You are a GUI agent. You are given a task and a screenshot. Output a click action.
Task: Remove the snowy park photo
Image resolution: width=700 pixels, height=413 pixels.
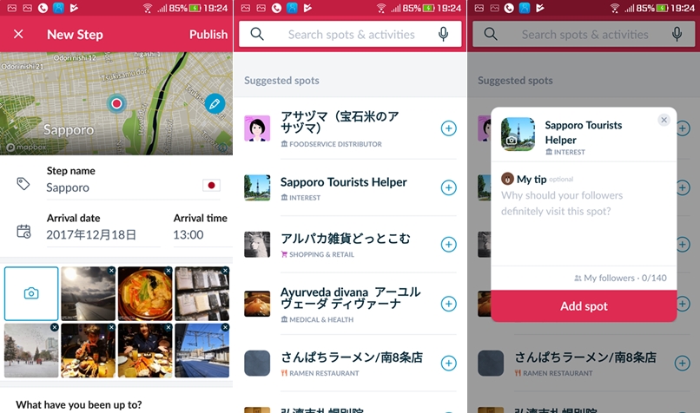pyautogui.click(x=55, y=327)
